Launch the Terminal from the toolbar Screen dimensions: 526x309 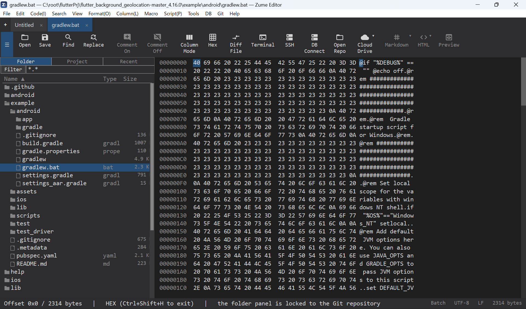pyautogui.click(x=263, y=41)
